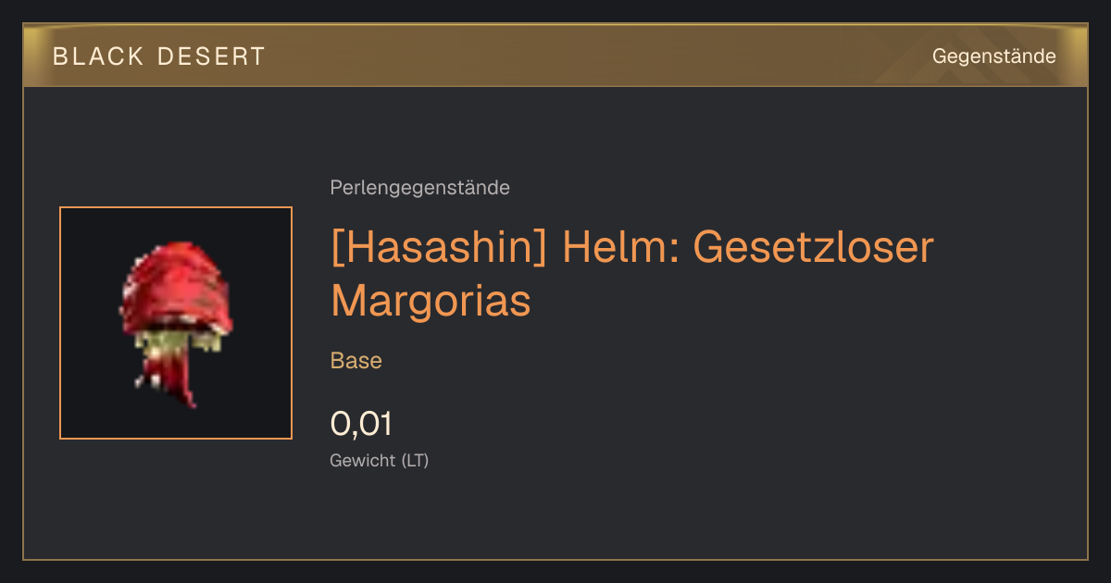Viewport: 1111px width, 583px height.
Task: Select the Base grade label
Action: pos(356,361)
